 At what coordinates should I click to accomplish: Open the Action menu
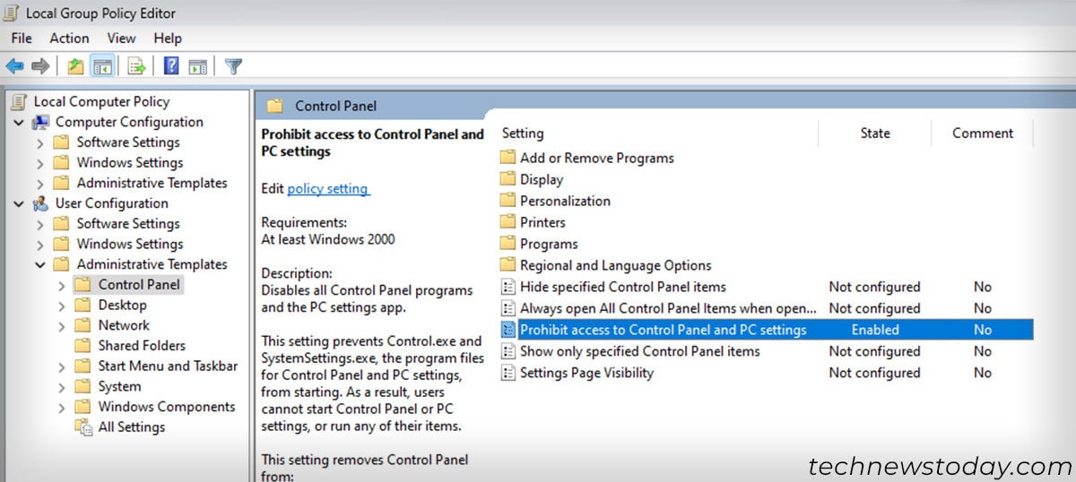(x=69, y=39)
